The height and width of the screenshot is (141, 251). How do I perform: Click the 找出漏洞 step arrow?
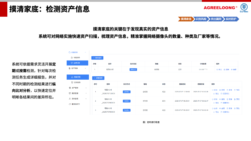216,19
